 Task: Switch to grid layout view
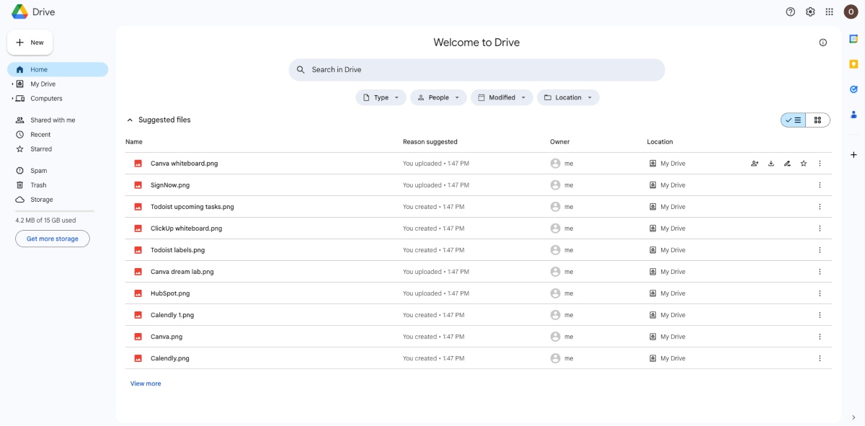(817, 120)
